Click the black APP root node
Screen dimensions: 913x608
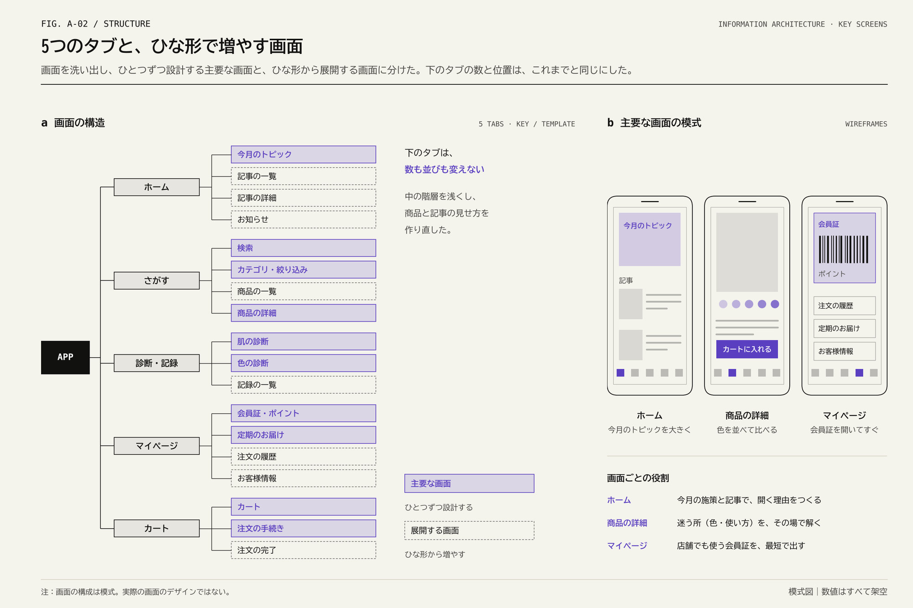pyautogui.click(x=65, y=357)
